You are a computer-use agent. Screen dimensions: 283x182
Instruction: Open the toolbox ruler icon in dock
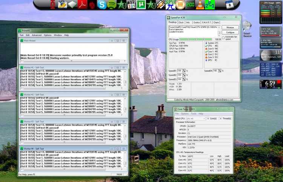pos(62,5)
